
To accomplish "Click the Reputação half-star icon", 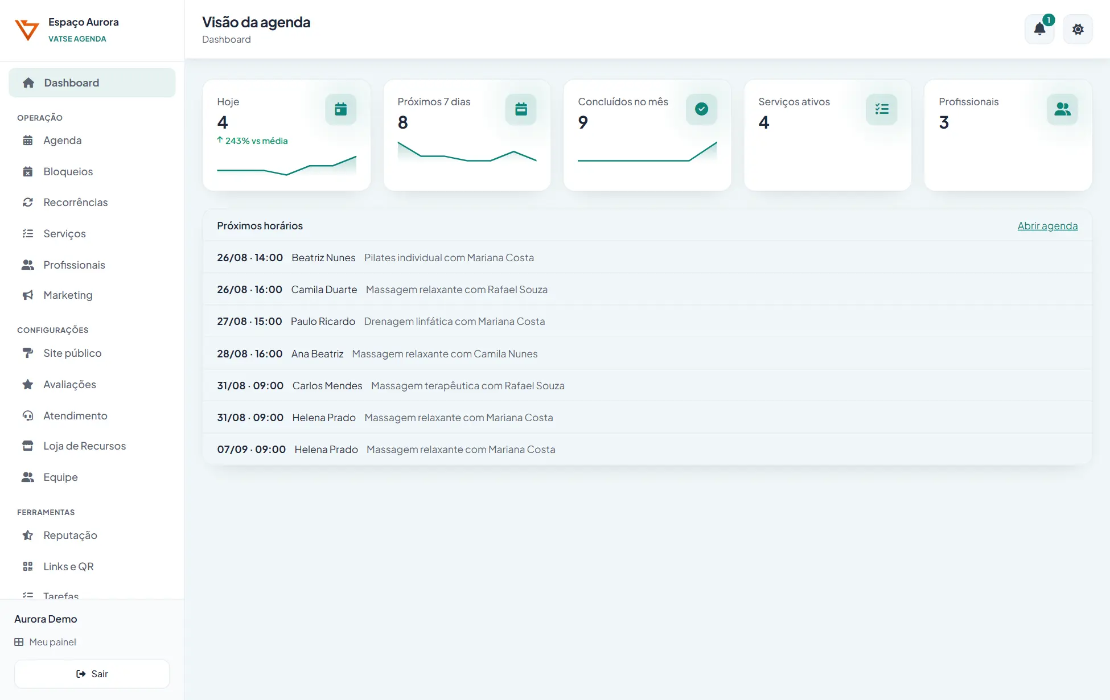I will click(28, 536).
